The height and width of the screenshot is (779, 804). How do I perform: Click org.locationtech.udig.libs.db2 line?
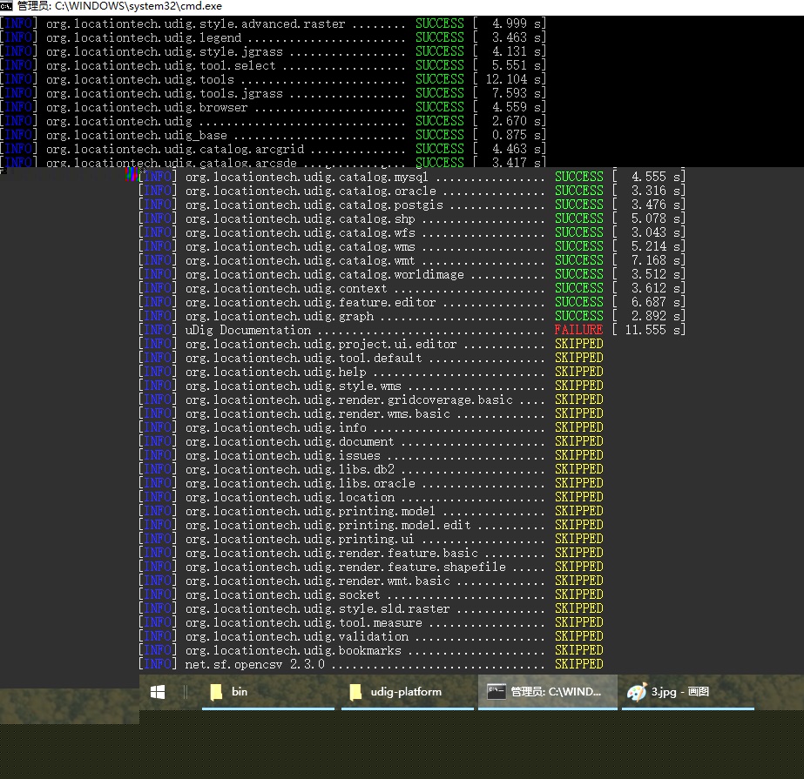(371, 469)
